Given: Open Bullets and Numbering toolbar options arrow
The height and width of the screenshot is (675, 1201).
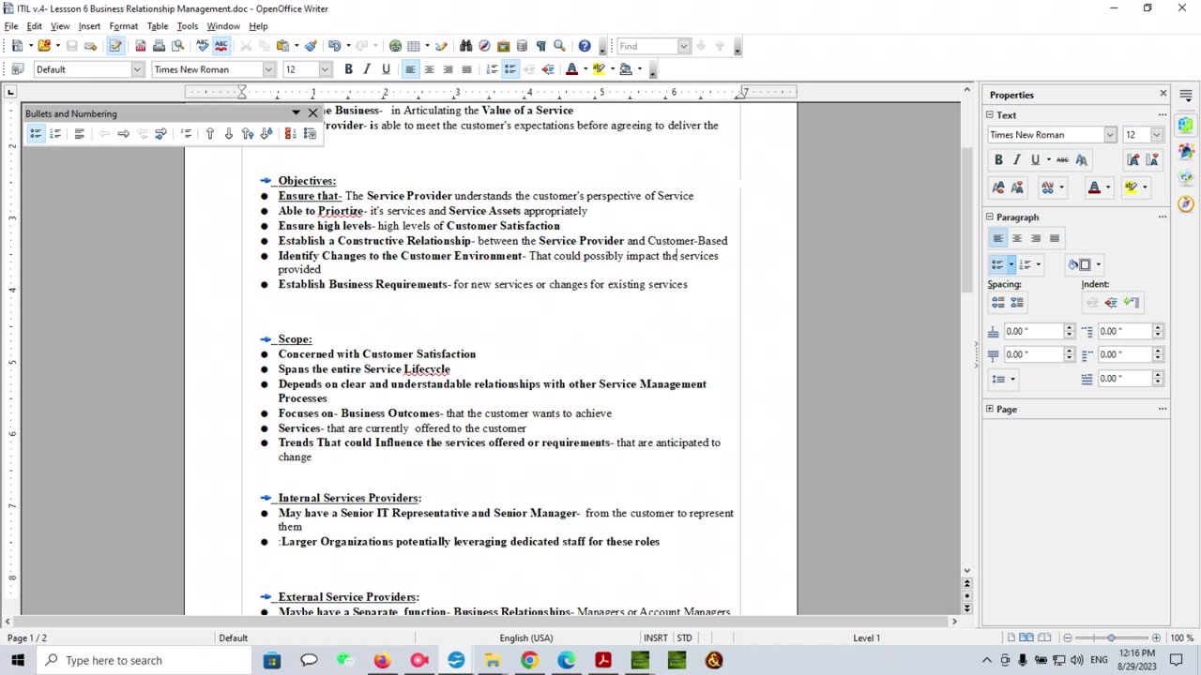Looking at the screenshot, I should 296,113.
